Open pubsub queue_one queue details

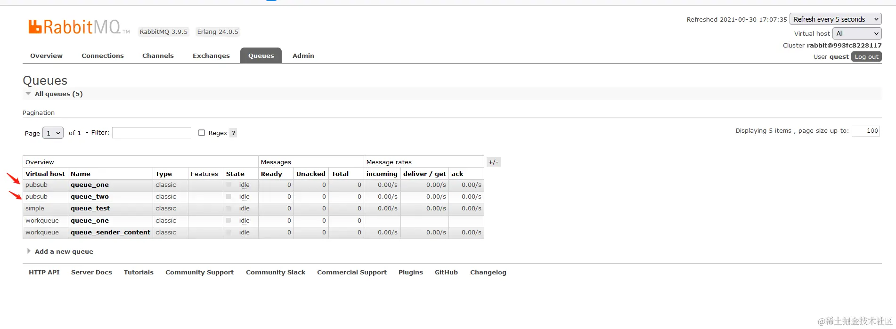point(90,185)
